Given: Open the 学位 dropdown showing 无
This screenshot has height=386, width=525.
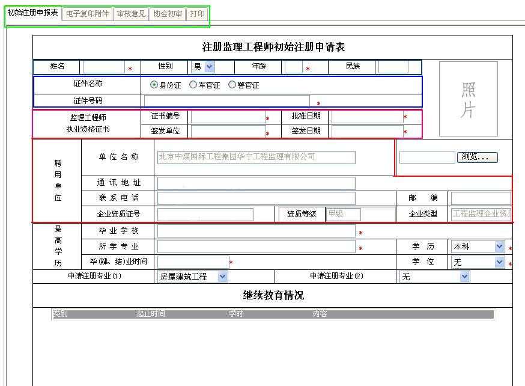Looking at the screenshot, I should [x=478, y=262].
